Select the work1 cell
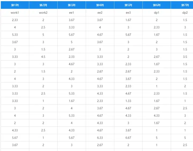The image size is (193, 151). [15, 13]
